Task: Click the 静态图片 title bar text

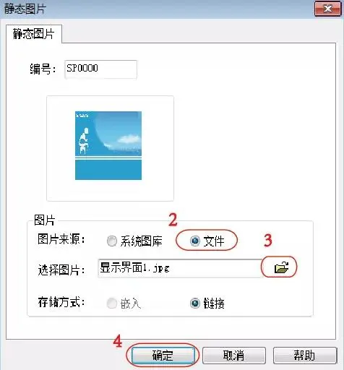Action: click(25, 9)
